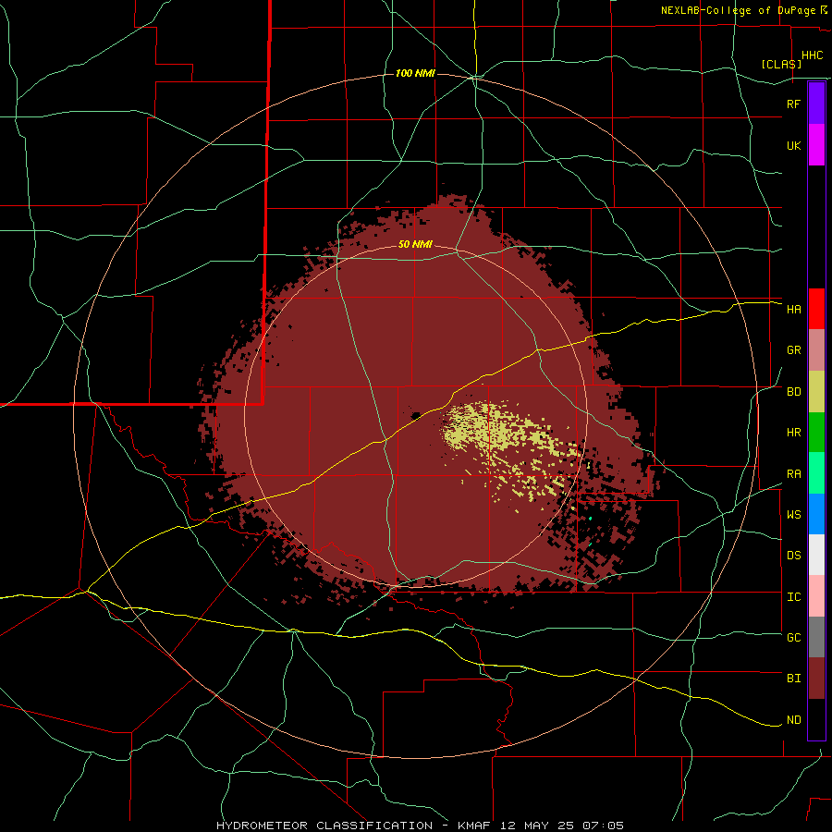Viewport: 832px width, 832px height.
Task: Click the ND legend label
Action: pos(793,720)
